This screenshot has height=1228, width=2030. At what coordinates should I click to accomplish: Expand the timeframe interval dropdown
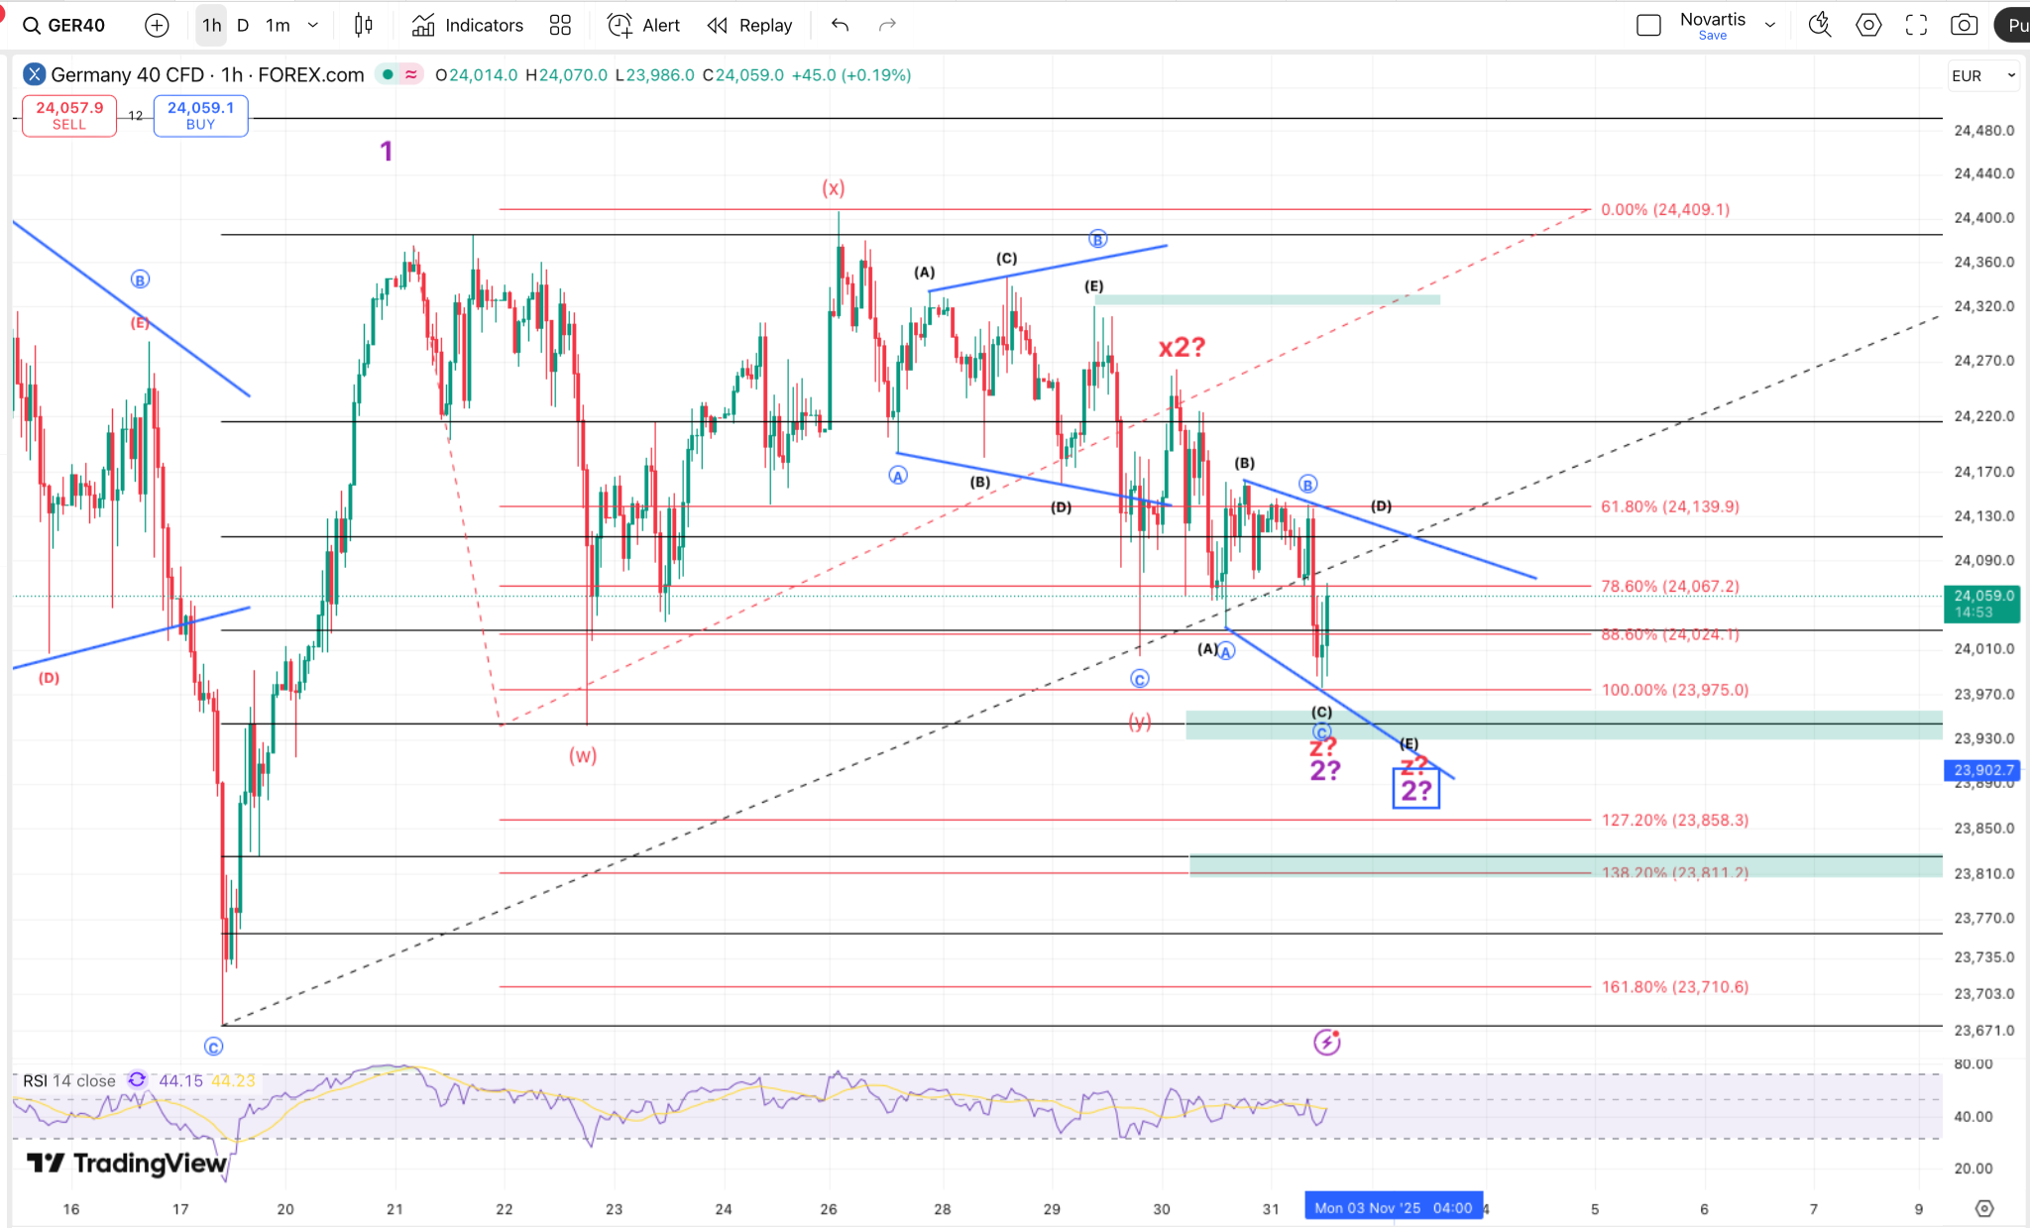(313, 26)
